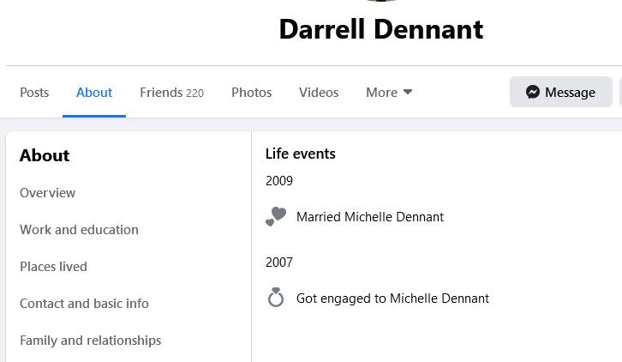Switch to the Photos tab

[251, 92]
